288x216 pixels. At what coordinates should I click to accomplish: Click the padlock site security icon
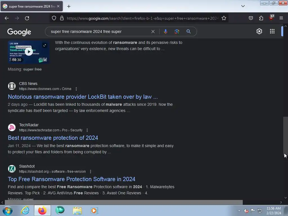coord(62,18)
